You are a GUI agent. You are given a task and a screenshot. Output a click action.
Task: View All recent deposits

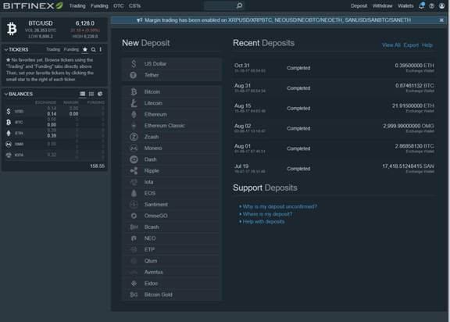point(391,45)
